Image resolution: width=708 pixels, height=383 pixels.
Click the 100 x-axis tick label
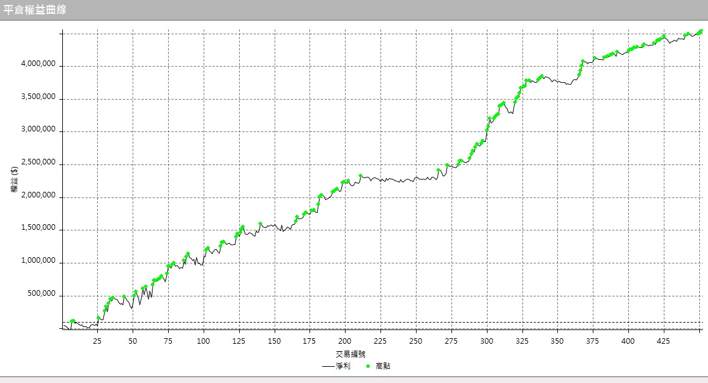point(203,341)
